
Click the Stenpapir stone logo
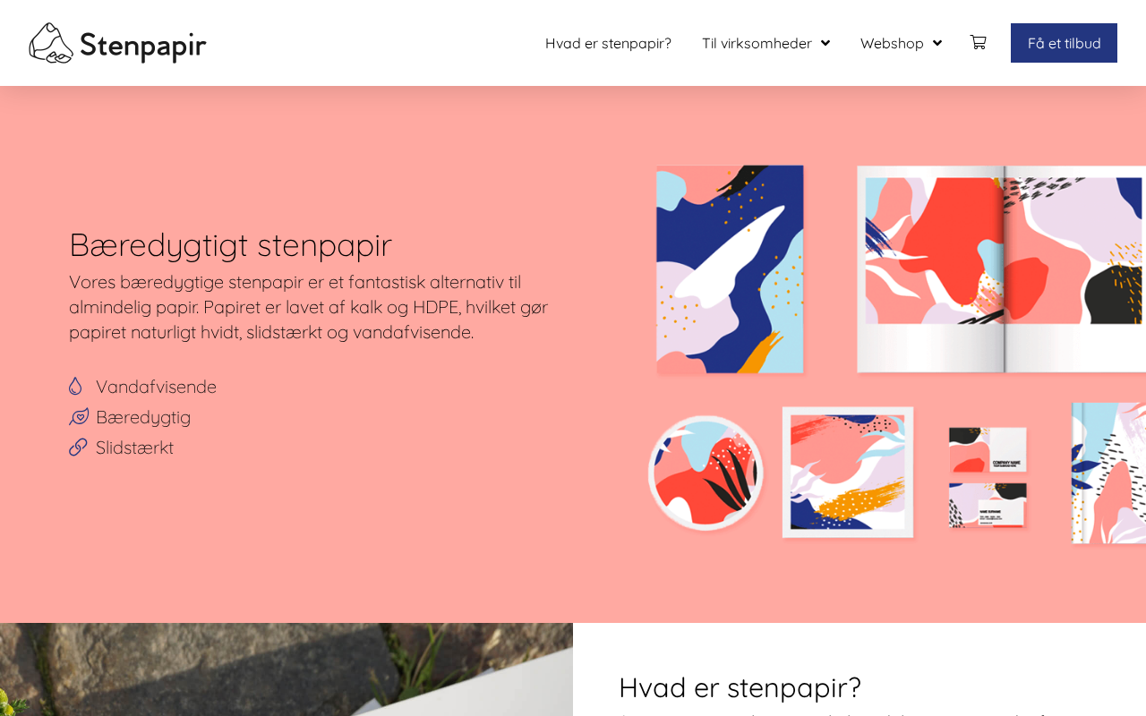(51, 43)
